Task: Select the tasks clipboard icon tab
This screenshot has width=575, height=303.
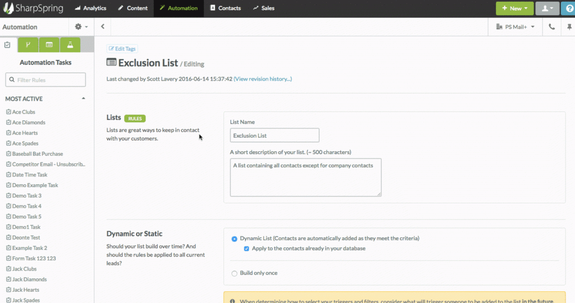Action: [x=8, y=45]
